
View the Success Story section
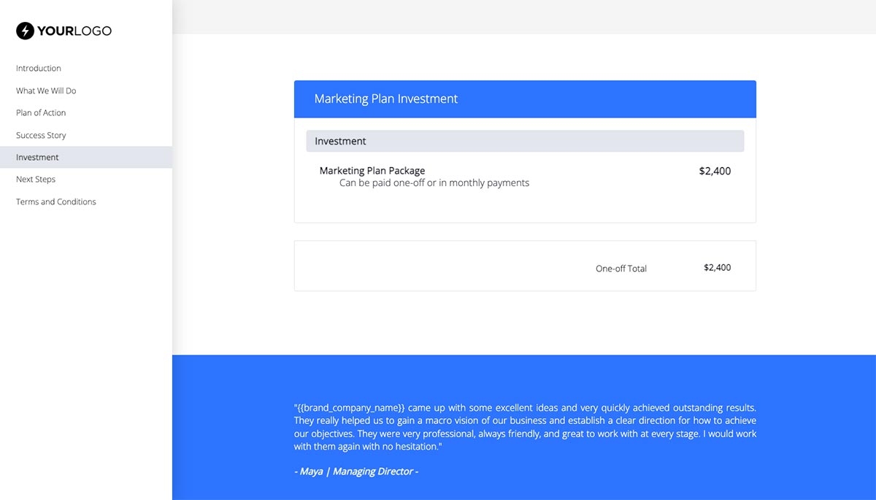[x=40, y=135]
